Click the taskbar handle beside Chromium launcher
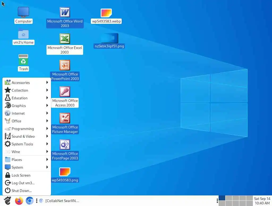272x206 pixels. 37,201
